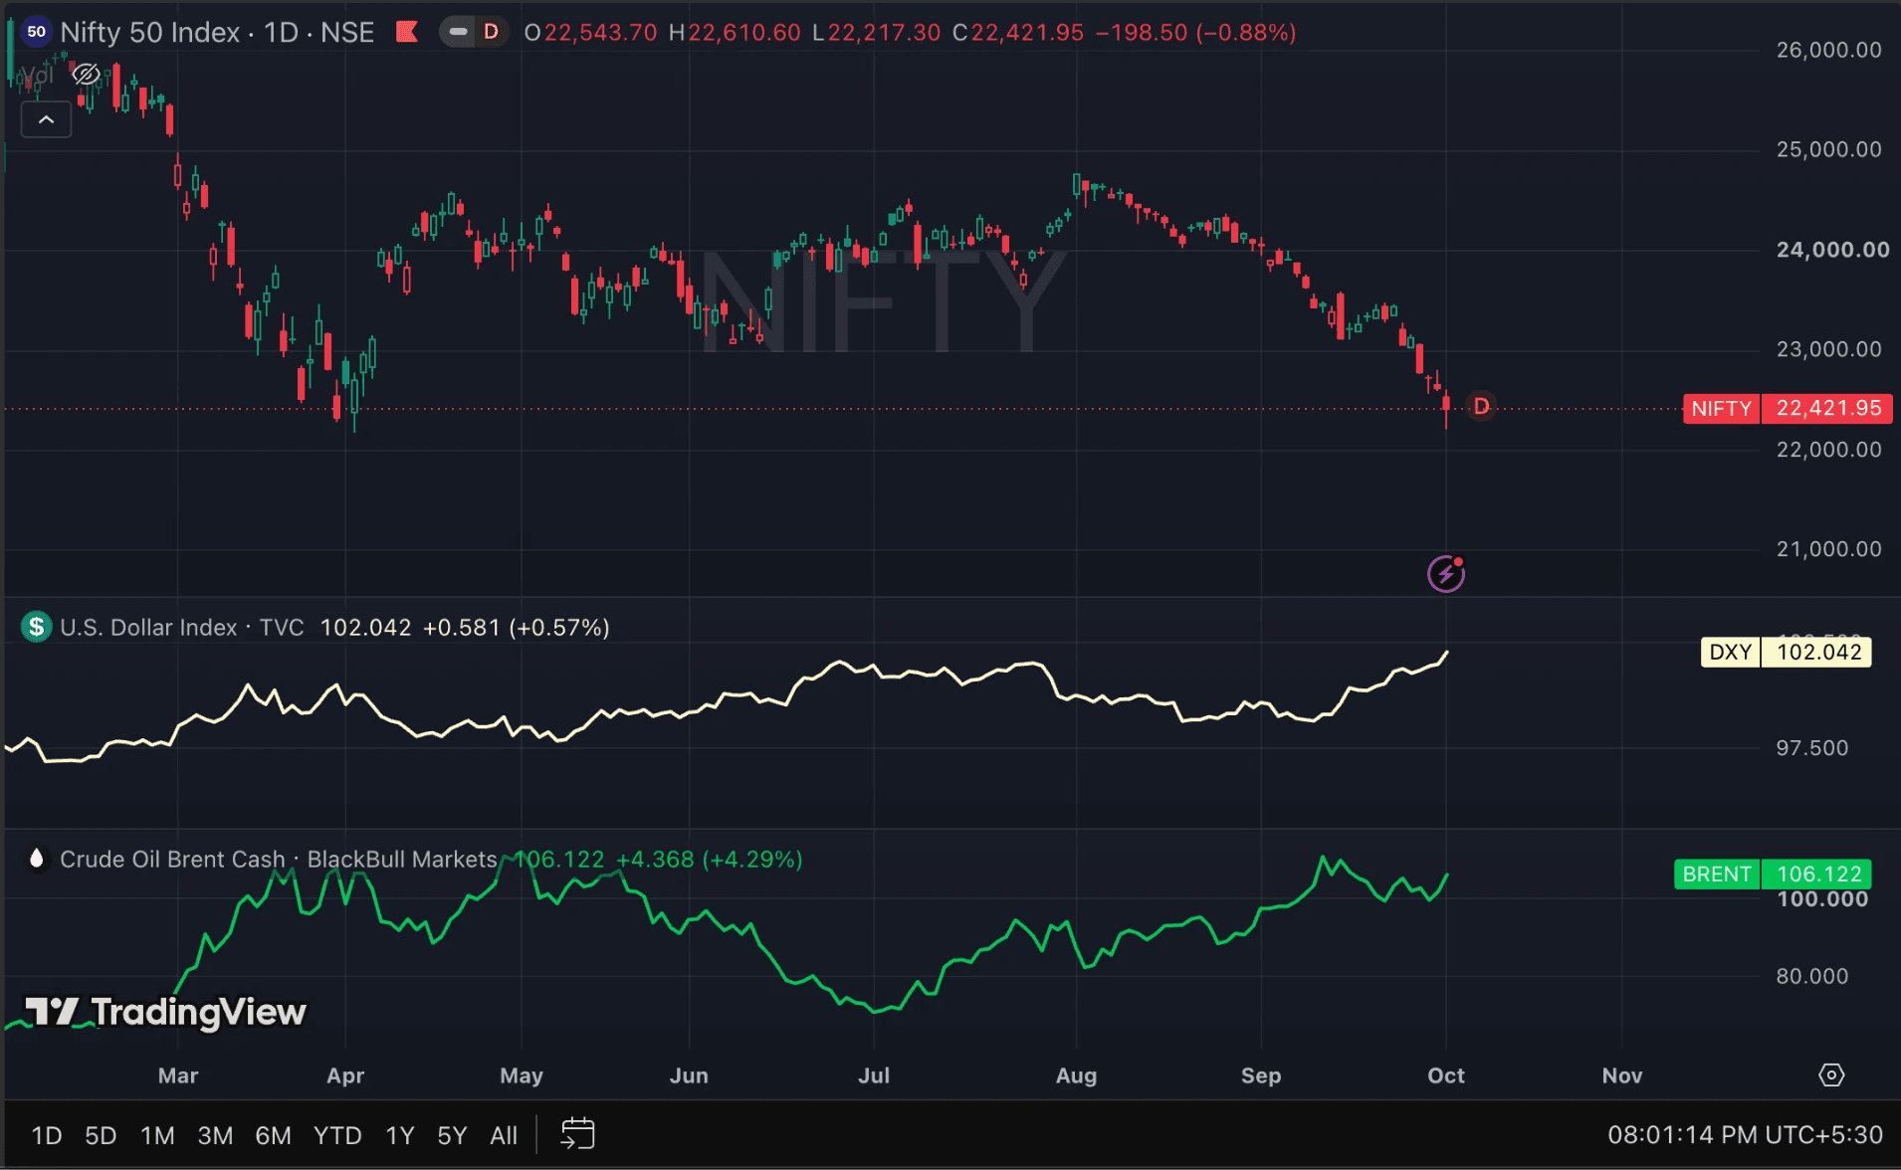Click the red flag icon beside NSE

[x=406, y=32]
